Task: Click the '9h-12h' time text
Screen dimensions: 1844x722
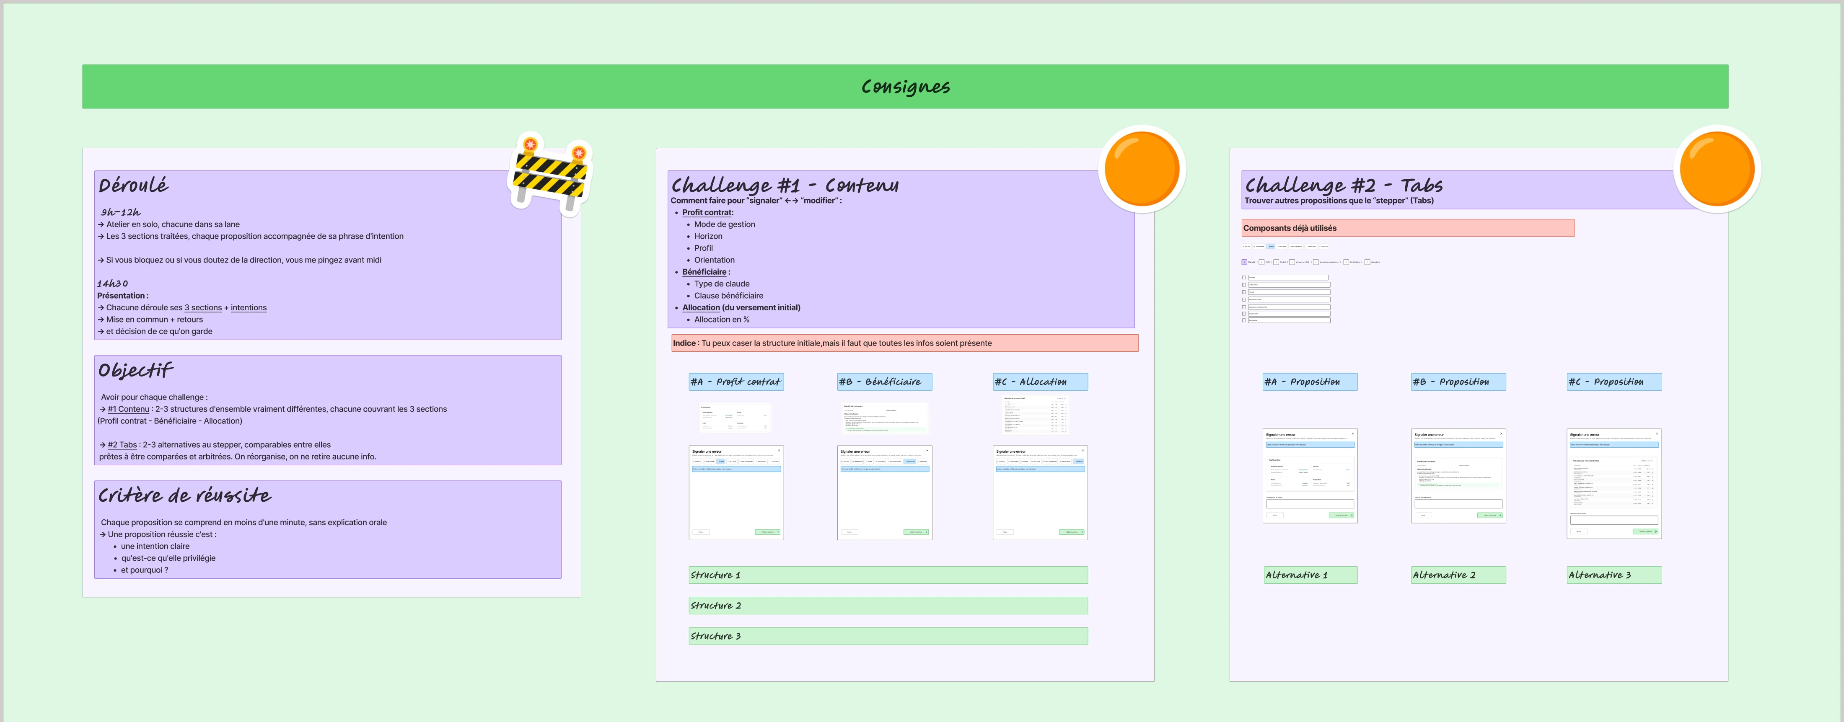Action: click(120, 212)
